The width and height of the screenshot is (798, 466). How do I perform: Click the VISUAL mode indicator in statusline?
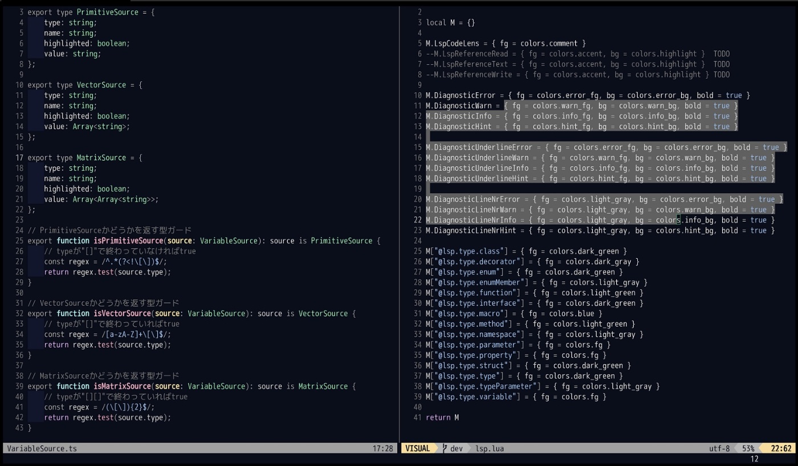tap(417, 448)
